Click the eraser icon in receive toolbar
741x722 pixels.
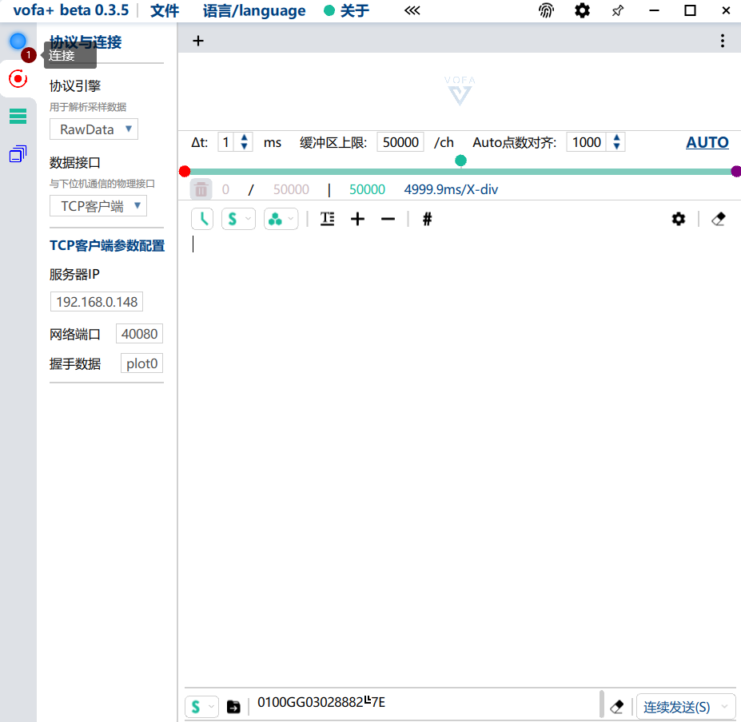[x=718, y=219]
